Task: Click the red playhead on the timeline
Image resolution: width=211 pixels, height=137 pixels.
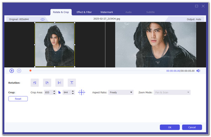Action: coord(30,71)
